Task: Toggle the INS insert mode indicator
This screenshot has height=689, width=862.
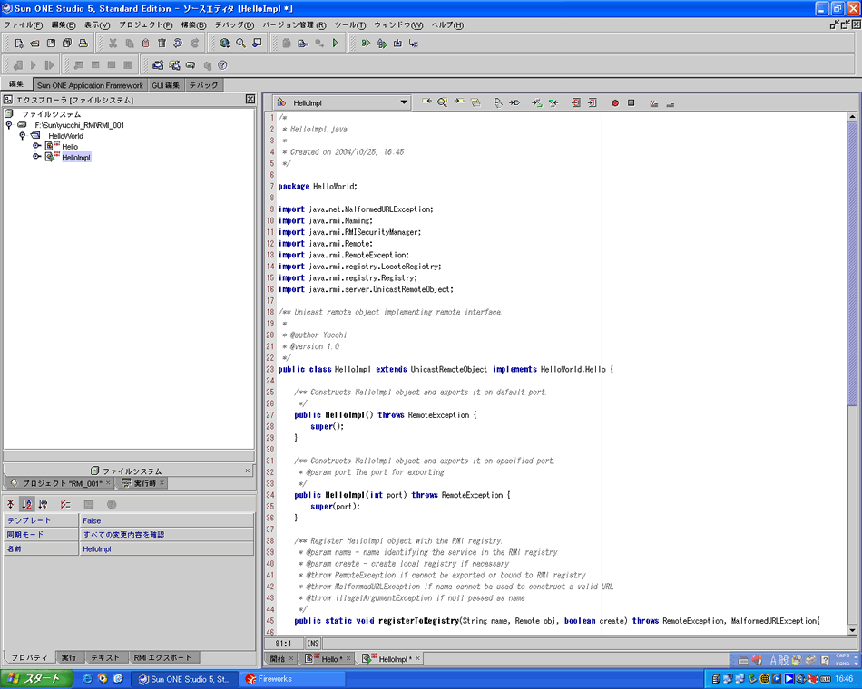Action: (x=313, y=643)
